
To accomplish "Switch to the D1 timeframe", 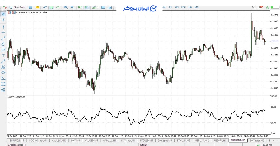I will coord(170,7).
